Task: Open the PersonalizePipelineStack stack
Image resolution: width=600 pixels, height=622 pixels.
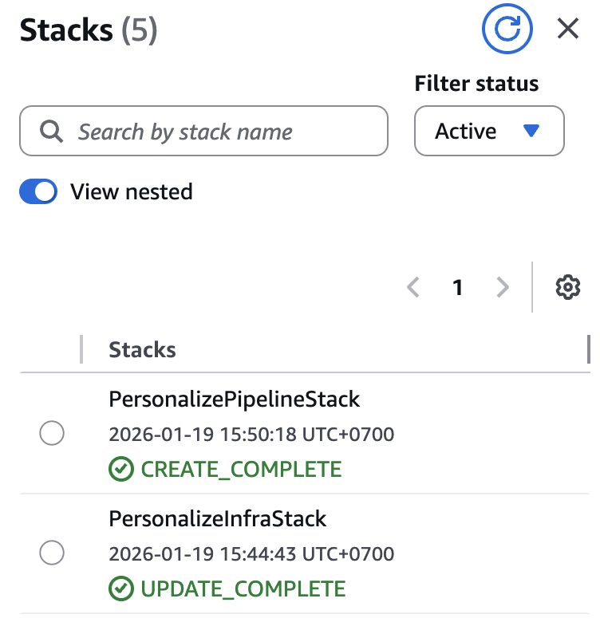Action: (235, 399)
